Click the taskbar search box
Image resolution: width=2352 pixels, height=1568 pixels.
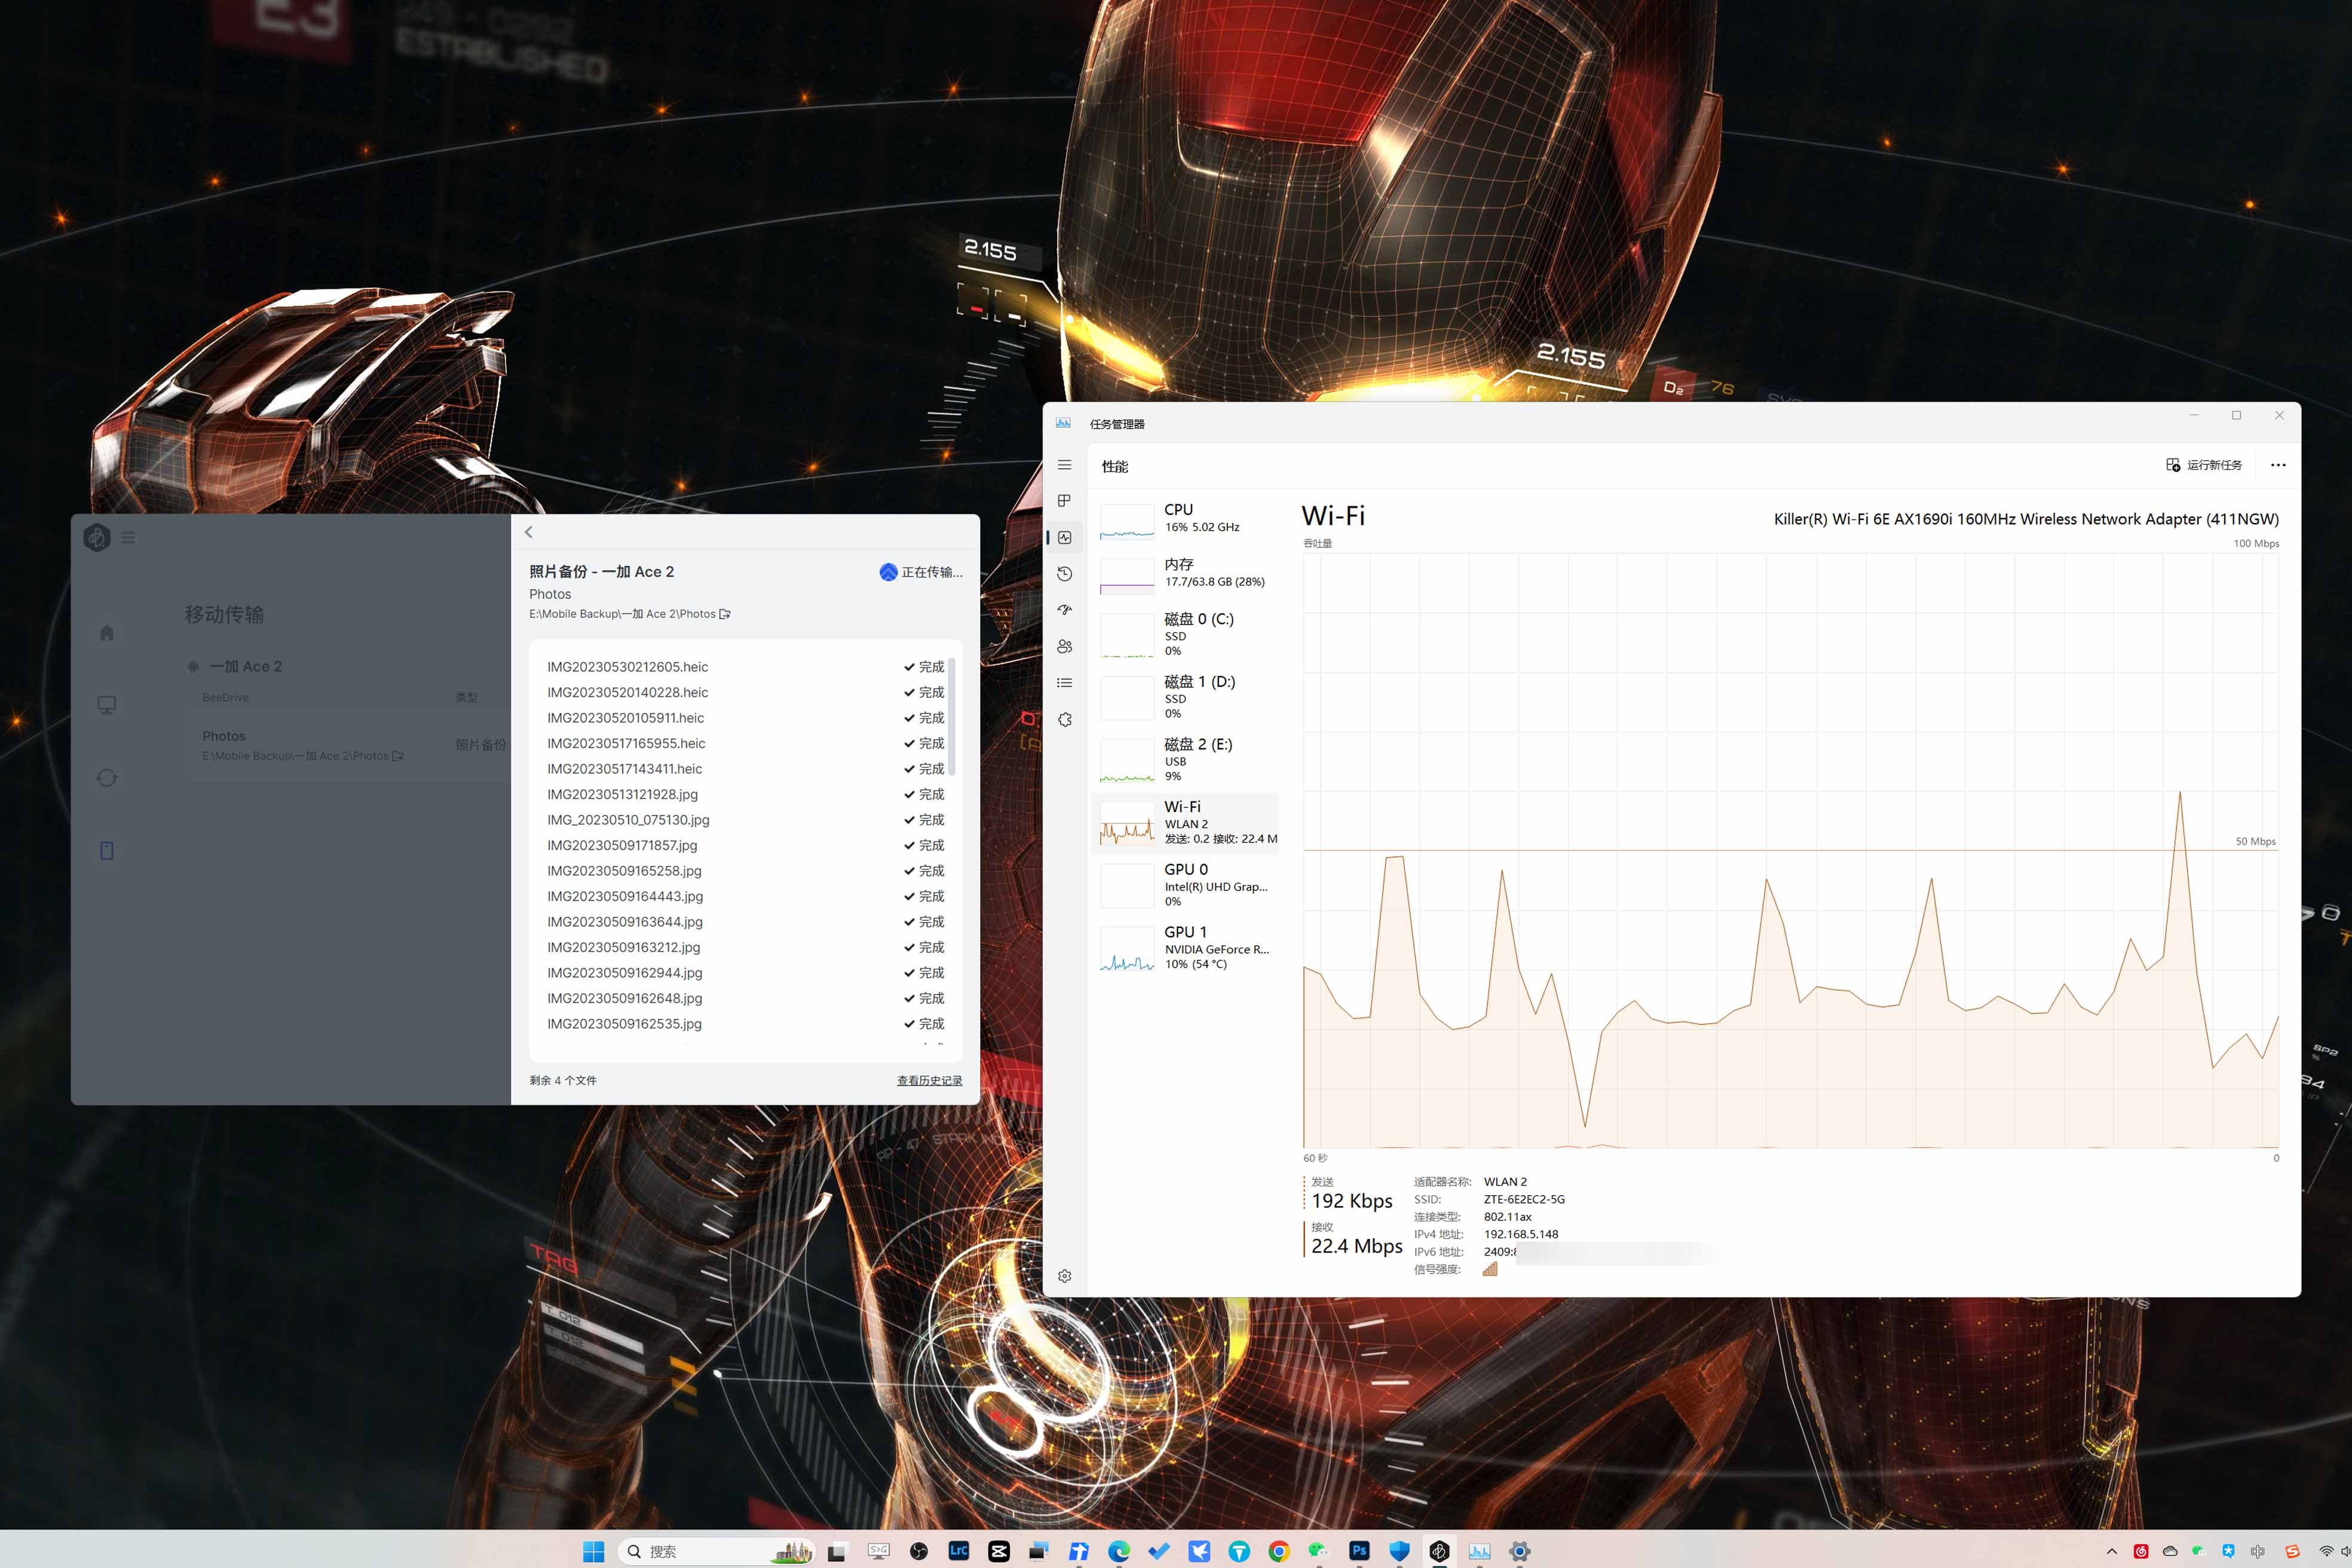(x=717, y=1551)
